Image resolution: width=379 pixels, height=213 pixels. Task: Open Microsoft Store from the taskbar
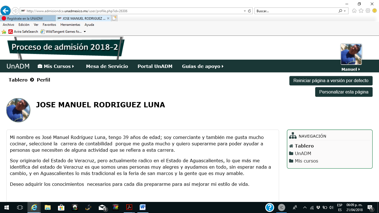[x=61, y=207]
